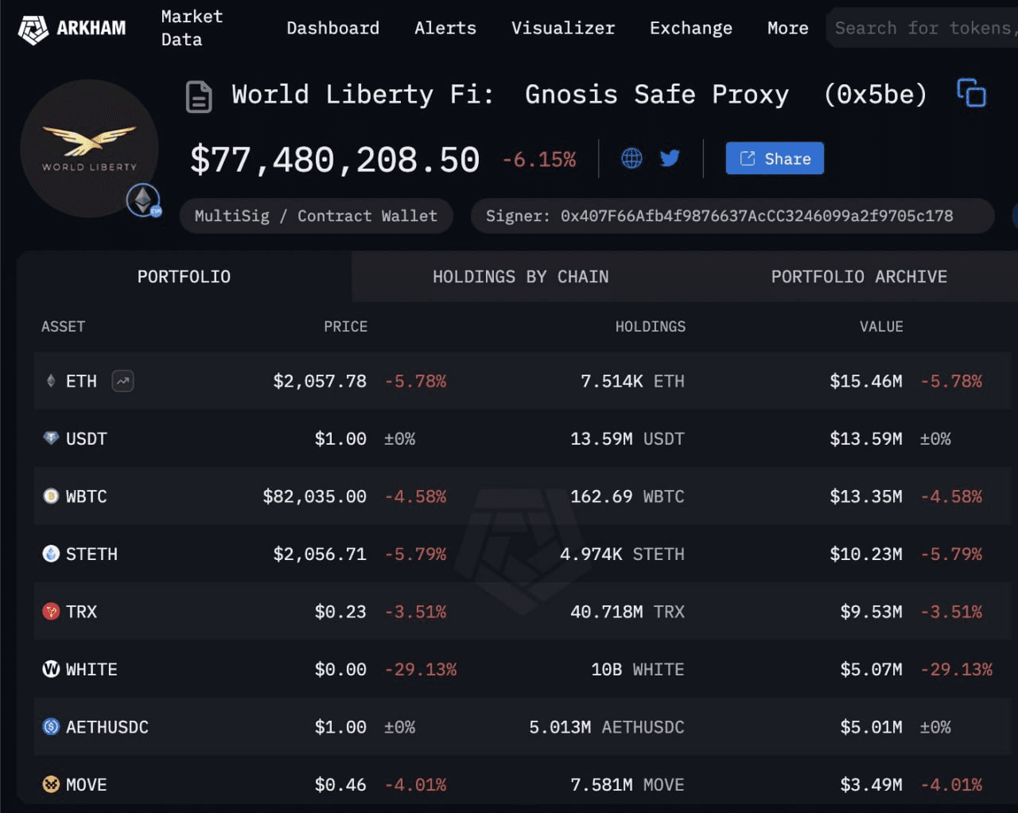Click the $3.49M MOVE value
The image size is (1018, 813).
pyautogui.click(x=871, y=784)
